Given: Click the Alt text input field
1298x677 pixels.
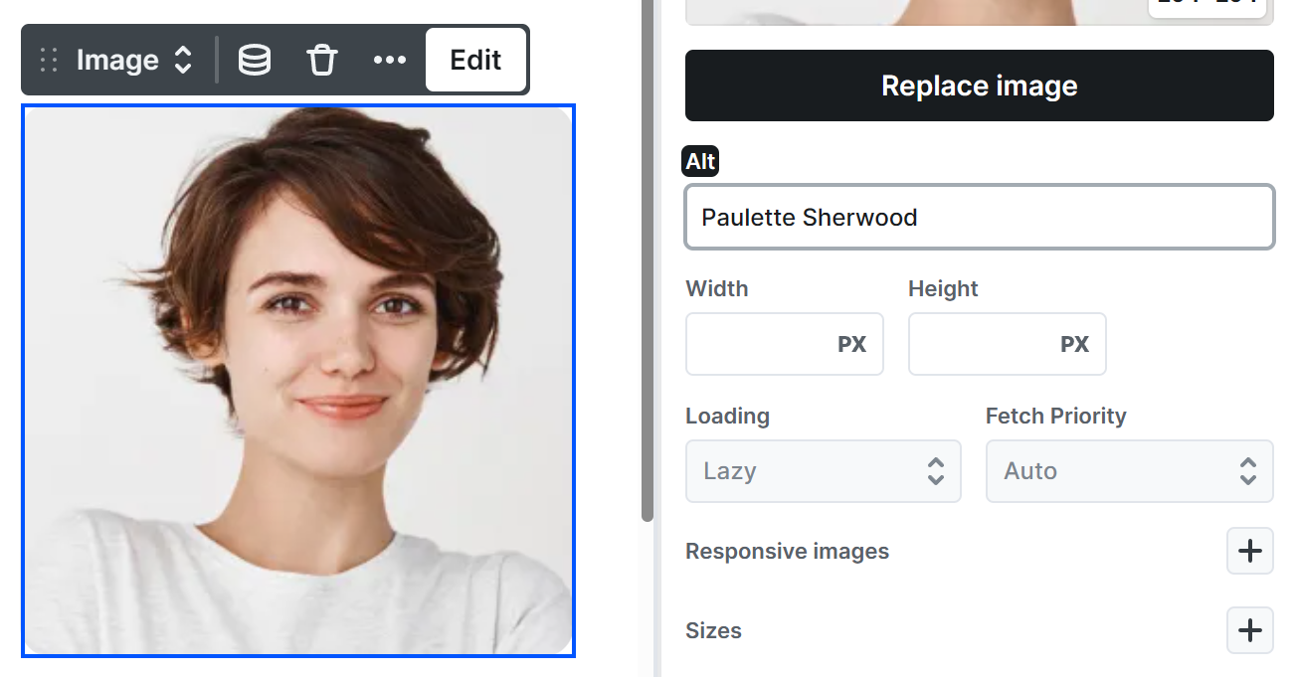Looking at the screenshot, I should pos(979,217).
